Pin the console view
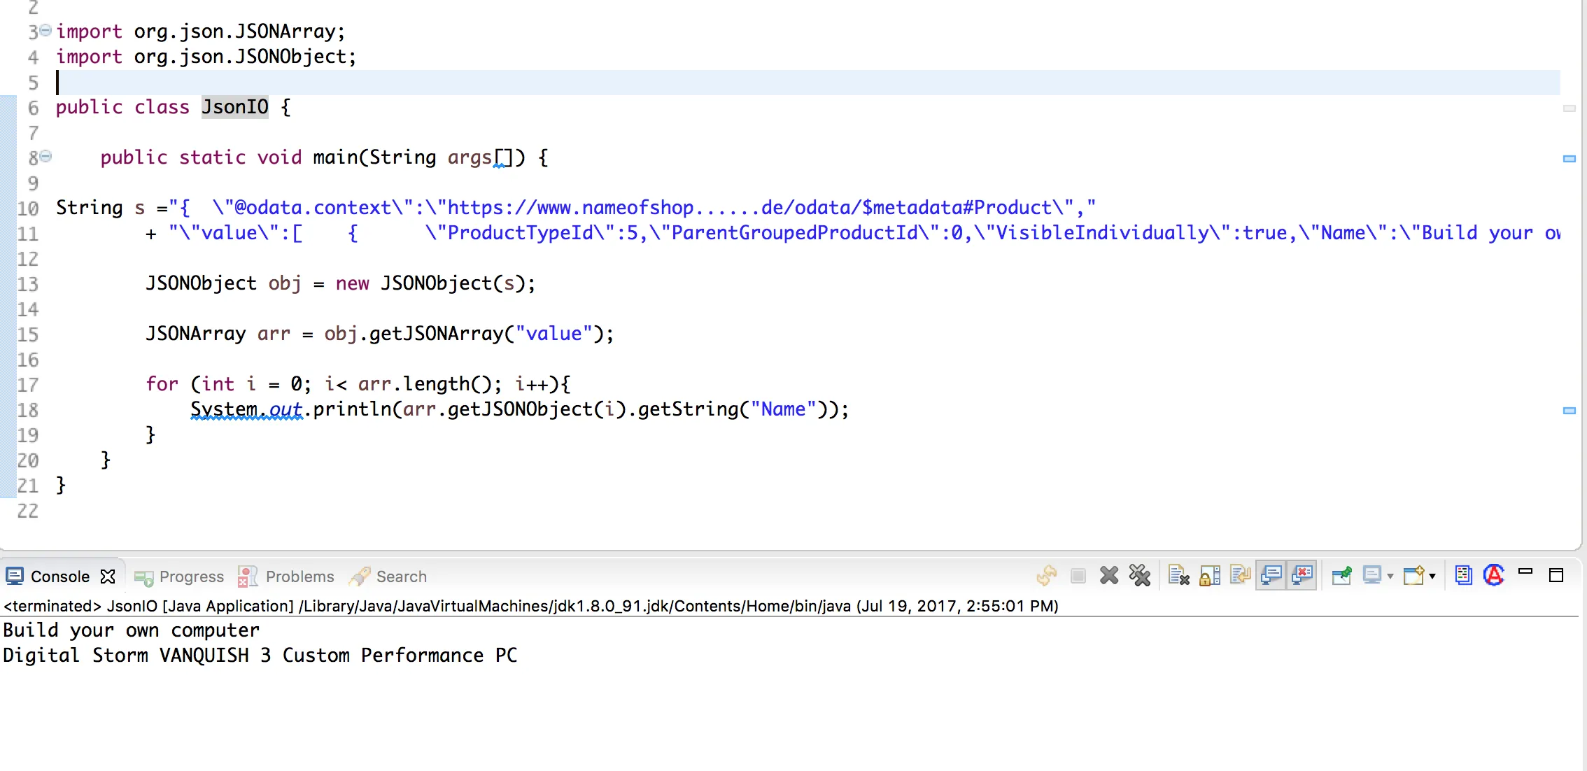This screenshot has height=771, width=1587. click(x=1341, y=576)
